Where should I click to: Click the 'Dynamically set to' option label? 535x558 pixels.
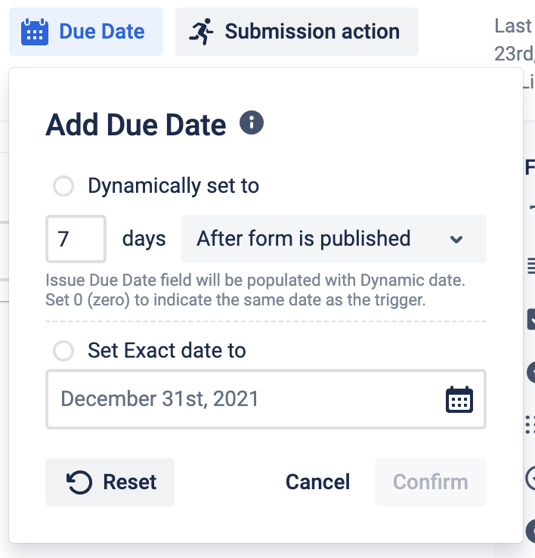[x=173, y=186]
